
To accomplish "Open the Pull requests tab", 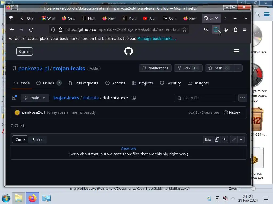I will point(83,83).
